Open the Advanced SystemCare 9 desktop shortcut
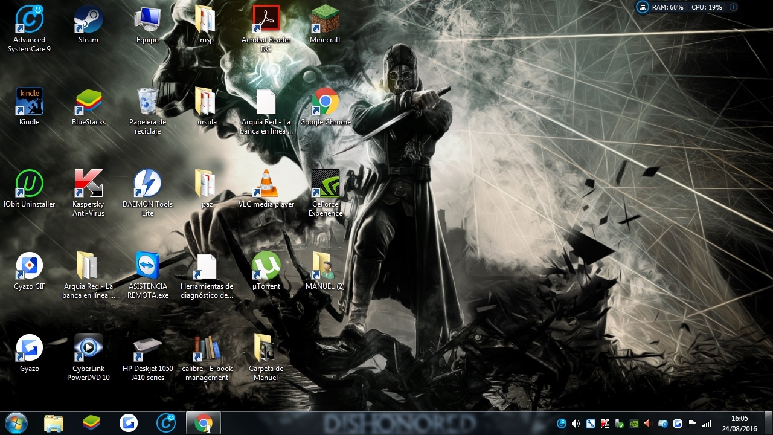773x435 pixels. tap(29, 29)
